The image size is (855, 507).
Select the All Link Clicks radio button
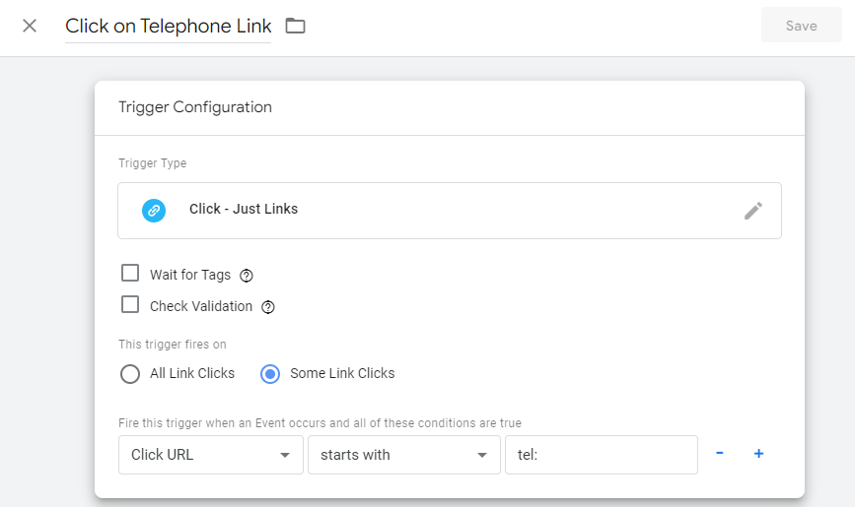tap(130, 374)
